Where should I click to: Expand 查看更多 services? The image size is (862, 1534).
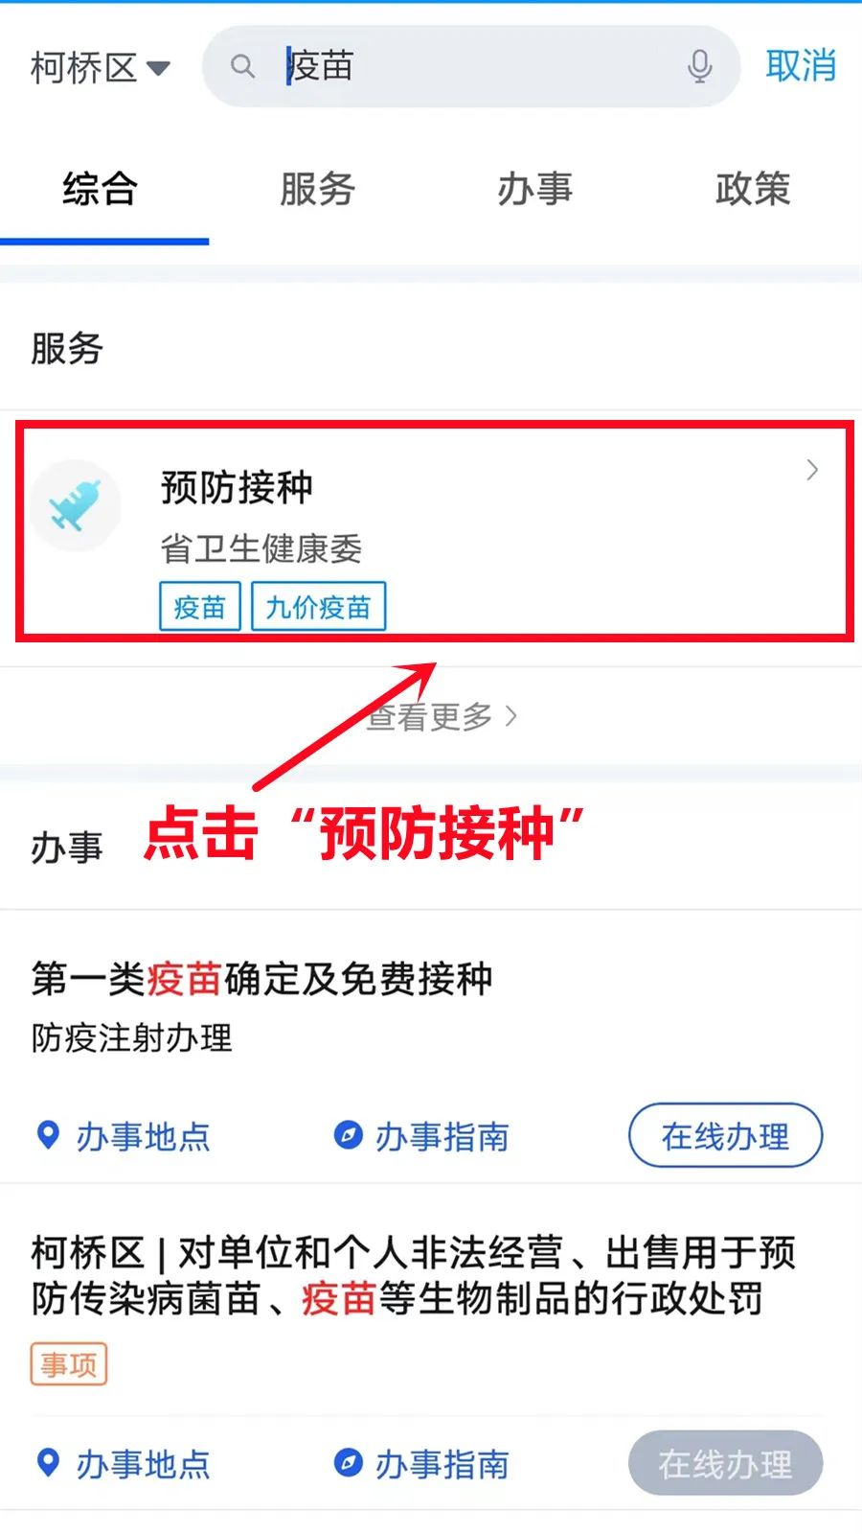pos(442,716)
